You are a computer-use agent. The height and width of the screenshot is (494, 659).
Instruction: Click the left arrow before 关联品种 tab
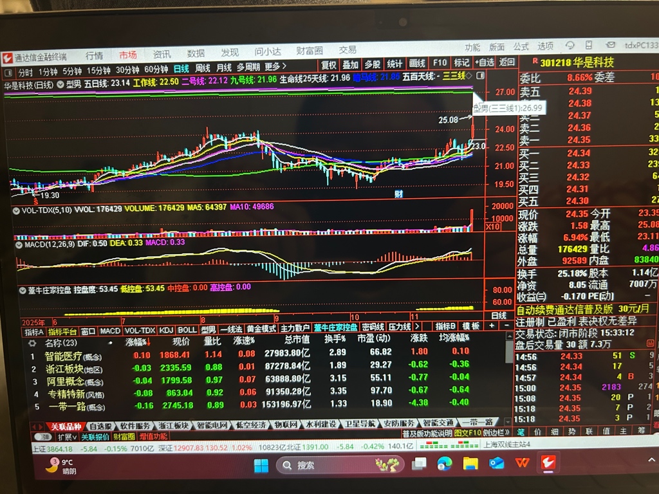coord(35,427)
